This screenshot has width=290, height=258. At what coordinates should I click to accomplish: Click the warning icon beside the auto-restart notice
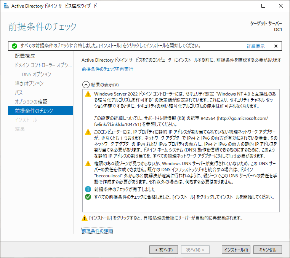(85, 218)
